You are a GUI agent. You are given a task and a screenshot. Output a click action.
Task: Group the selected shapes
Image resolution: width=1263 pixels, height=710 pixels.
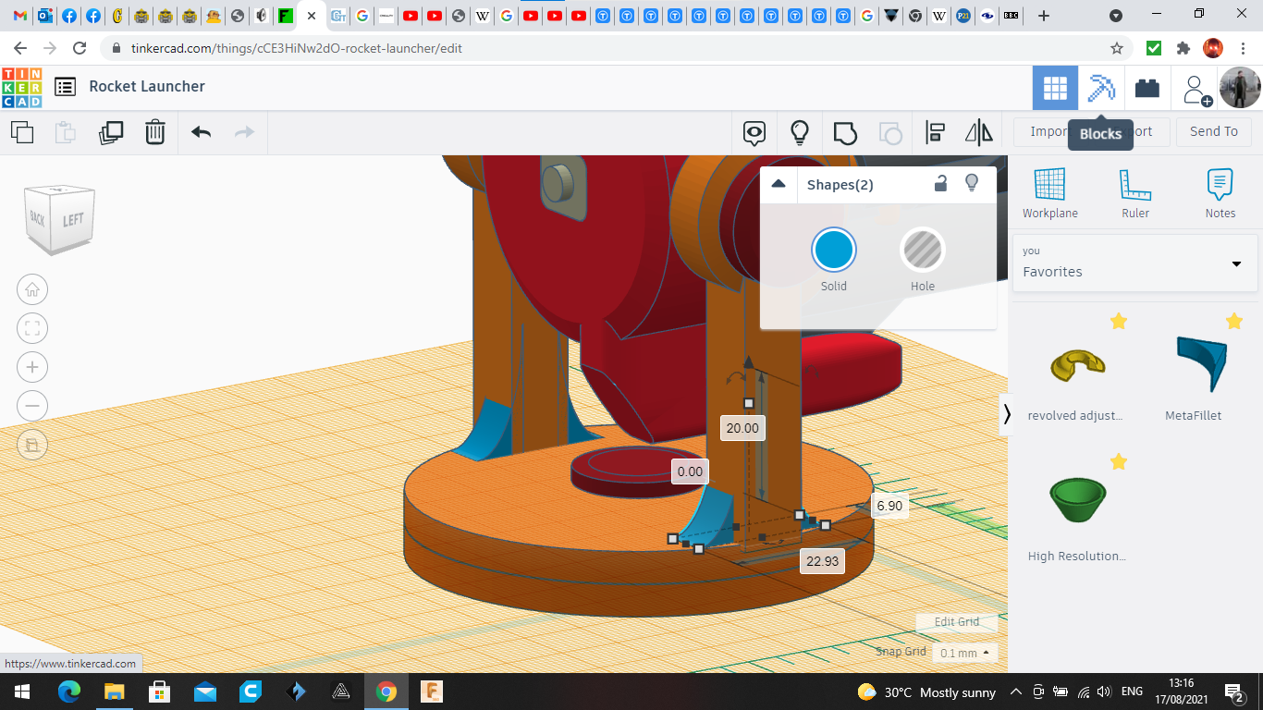[x=845, y=132]
